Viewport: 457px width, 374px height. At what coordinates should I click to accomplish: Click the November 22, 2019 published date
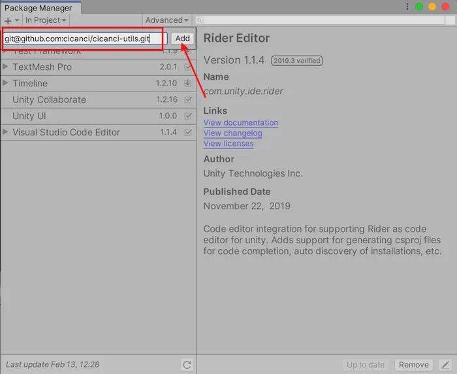coord(247,206)
